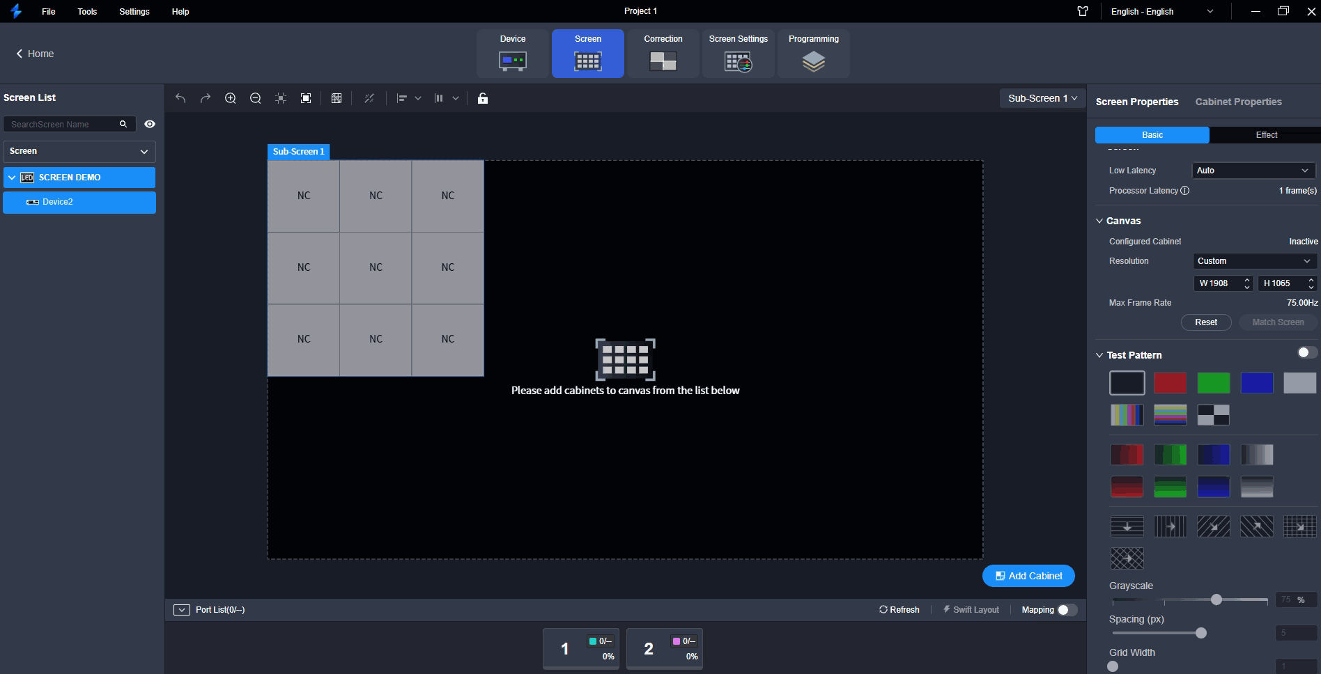The height and width of the screenshot is (674, 1321).
Task: Click the fit-to-screen frame icon
Action: pyautogui.click(x=306, y=98)
